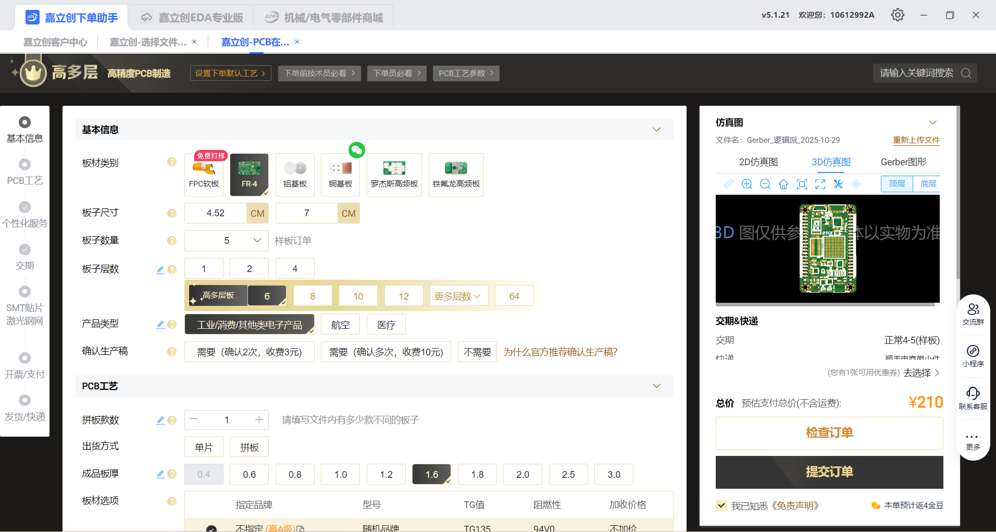The height and width of the screenshot is (532, 996).
Task: Open 设置下单默认工艺 chevron button
Action: [x=230, y=73]
